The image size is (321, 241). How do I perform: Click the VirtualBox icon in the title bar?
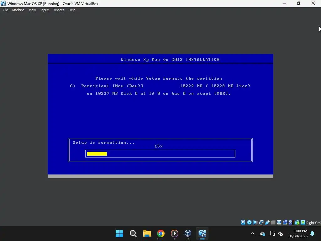3,3
